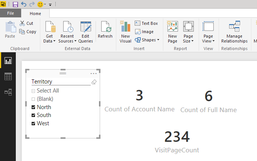Check the (Blank) territory option
257x161 pixels.
[x=33, y=99]
